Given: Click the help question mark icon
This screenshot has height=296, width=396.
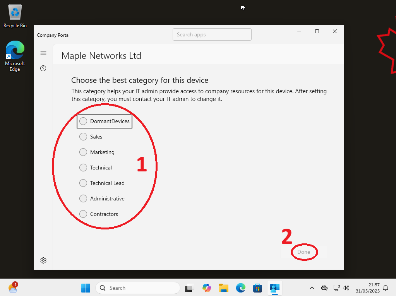Looking at the screenshot, I should pos(43,68).
